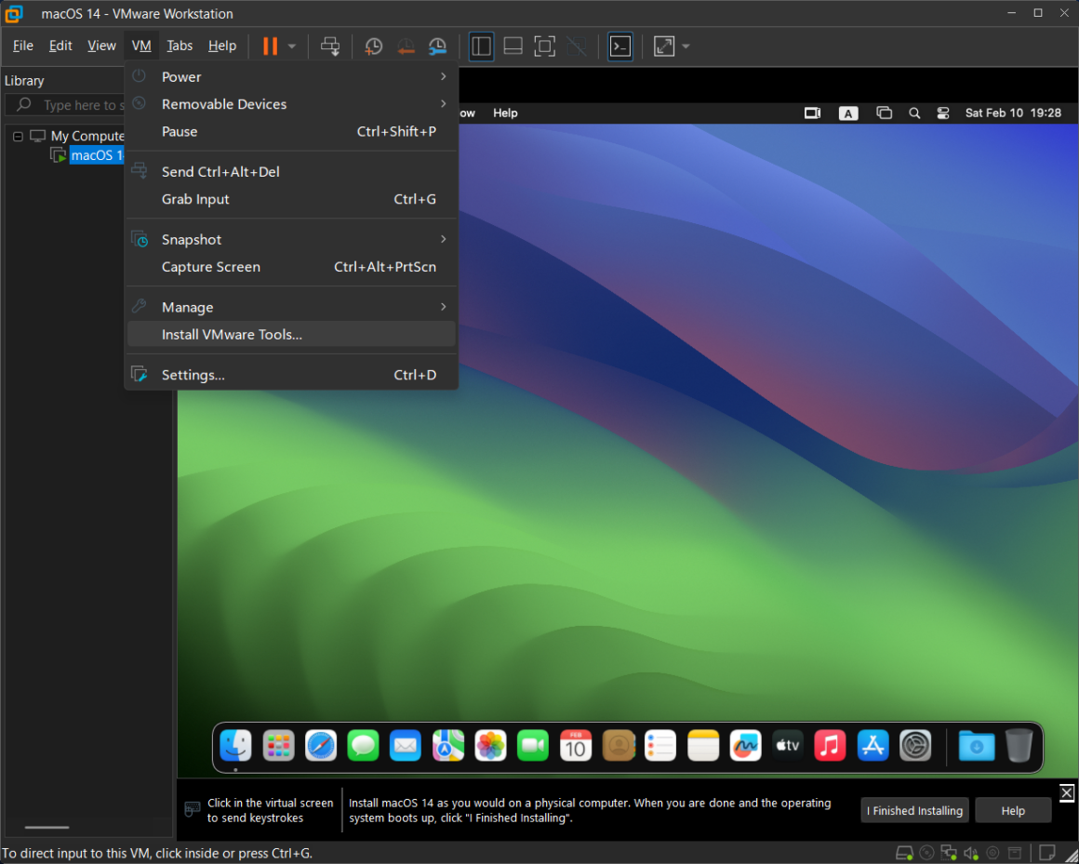Open Photos from the dock
The height and width of the screenshot is (864, 1079).
coord(490,746)
